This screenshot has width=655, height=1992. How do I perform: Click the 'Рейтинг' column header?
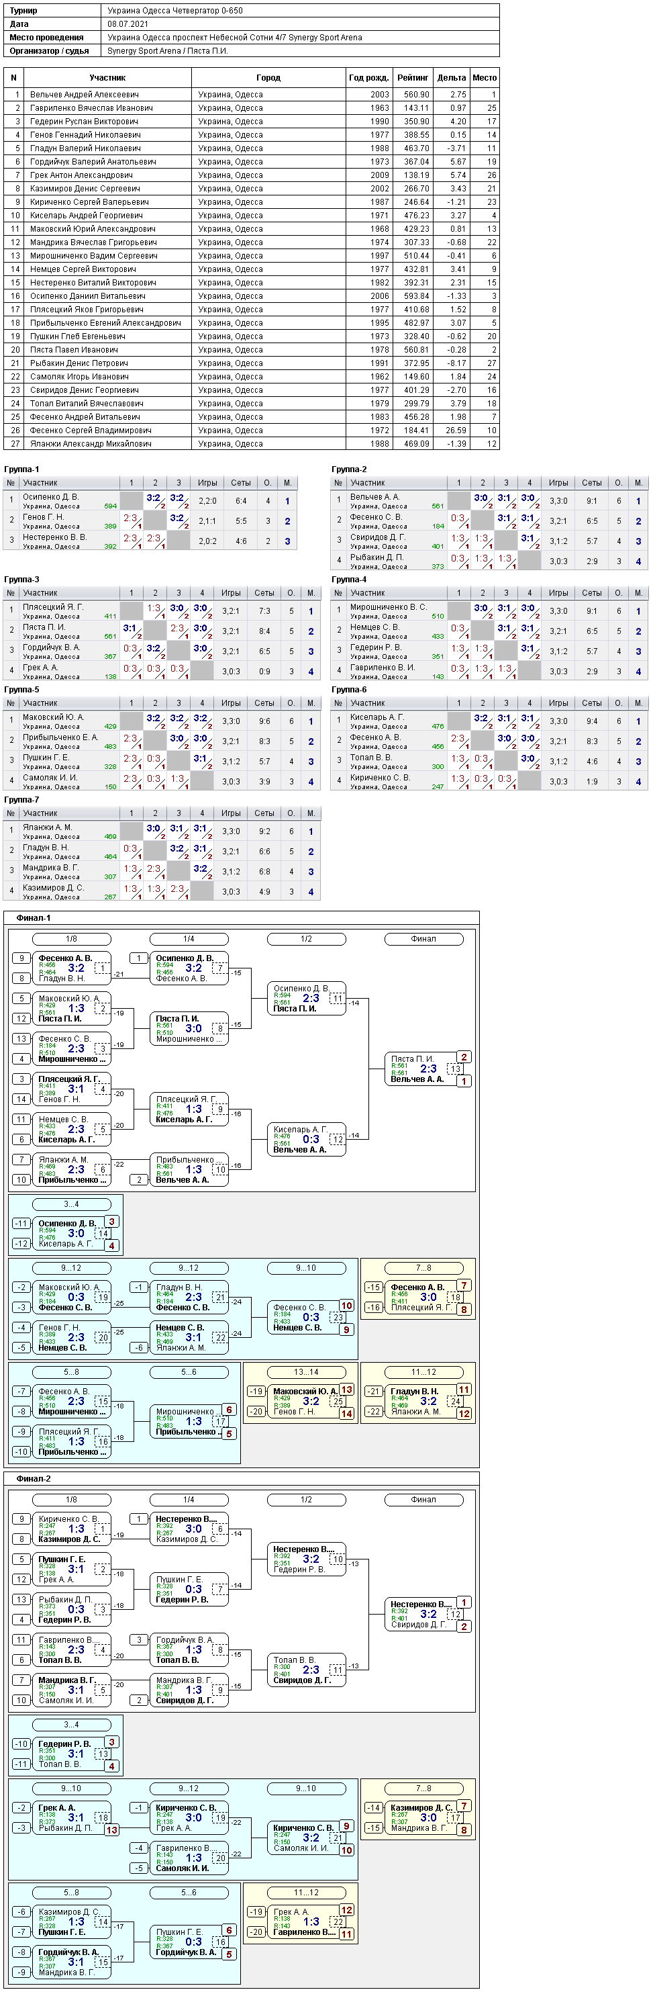coord(413,77)
